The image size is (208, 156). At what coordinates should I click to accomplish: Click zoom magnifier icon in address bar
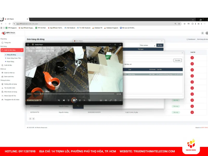(x=175, y=24)
